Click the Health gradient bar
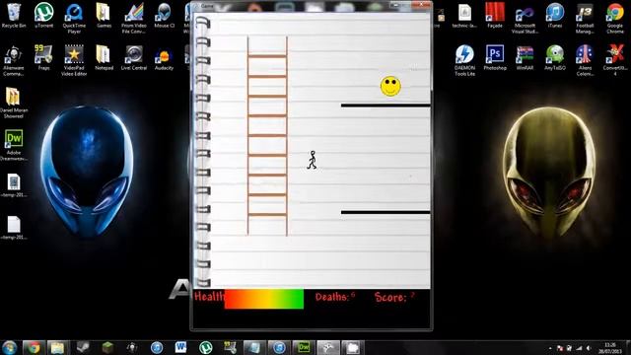 pos(264,299)
